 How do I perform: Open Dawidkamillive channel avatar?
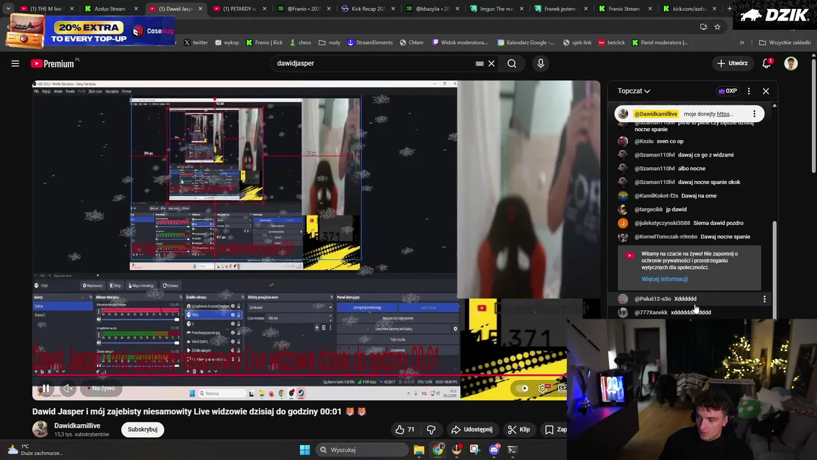(x=40, y=429)
